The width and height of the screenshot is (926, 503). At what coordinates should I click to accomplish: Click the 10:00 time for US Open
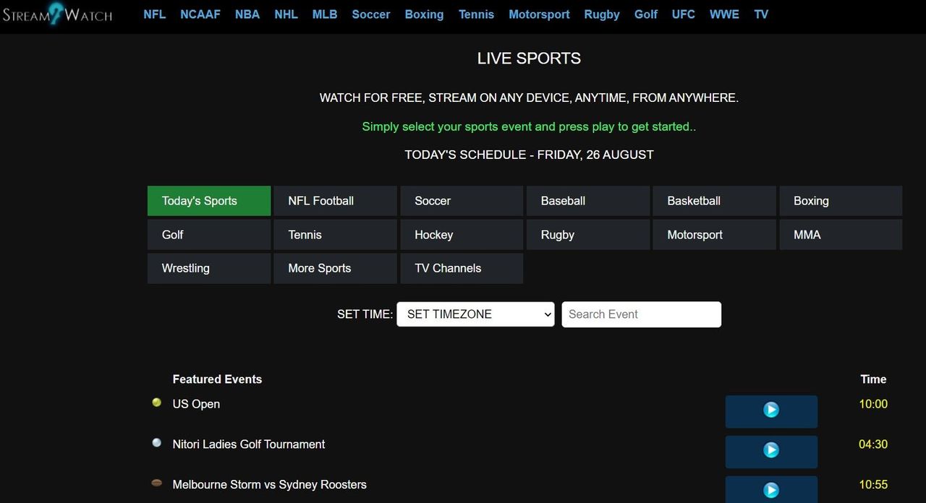tap(873, 404)
